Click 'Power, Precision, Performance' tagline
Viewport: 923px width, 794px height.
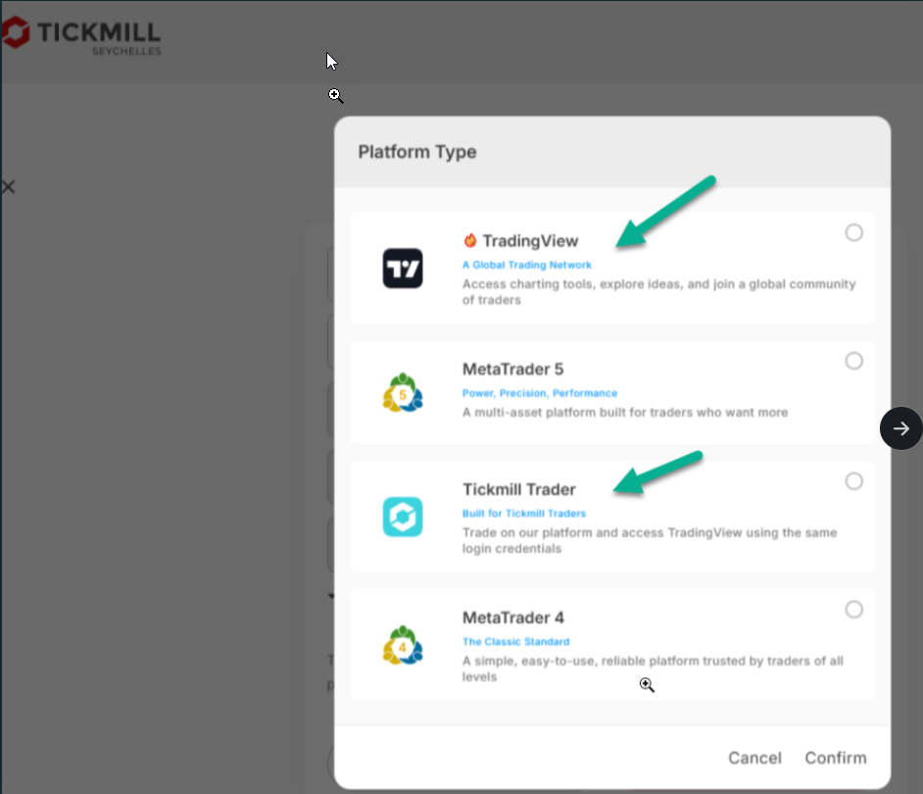[540, 393]
